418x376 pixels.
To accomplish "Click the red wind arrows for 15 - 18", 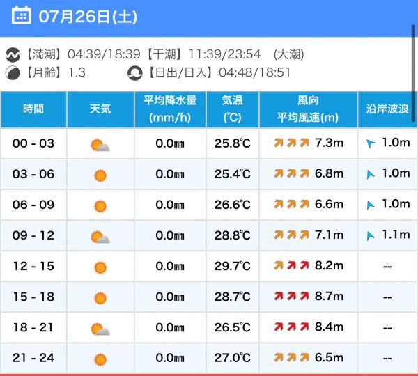I will point(291,296).
